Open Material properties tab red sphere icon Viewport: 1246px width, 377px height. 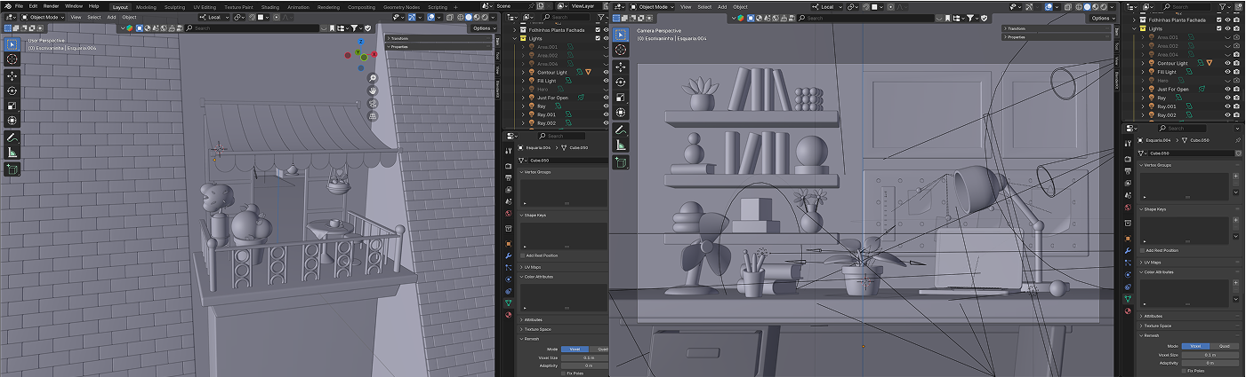(x=509, y=314)
